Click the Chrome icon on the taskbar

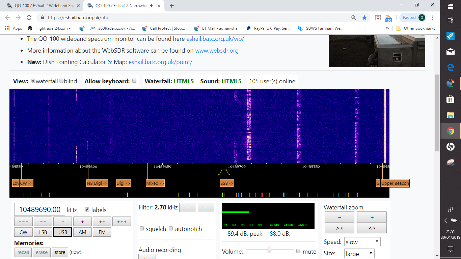pos(451,131)
